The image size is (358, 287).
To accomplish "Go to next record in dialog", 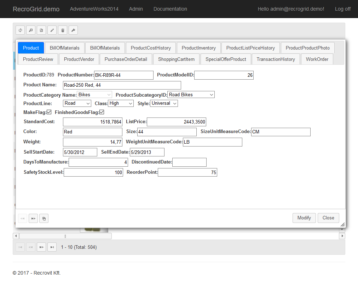I will tap(33, 218).
